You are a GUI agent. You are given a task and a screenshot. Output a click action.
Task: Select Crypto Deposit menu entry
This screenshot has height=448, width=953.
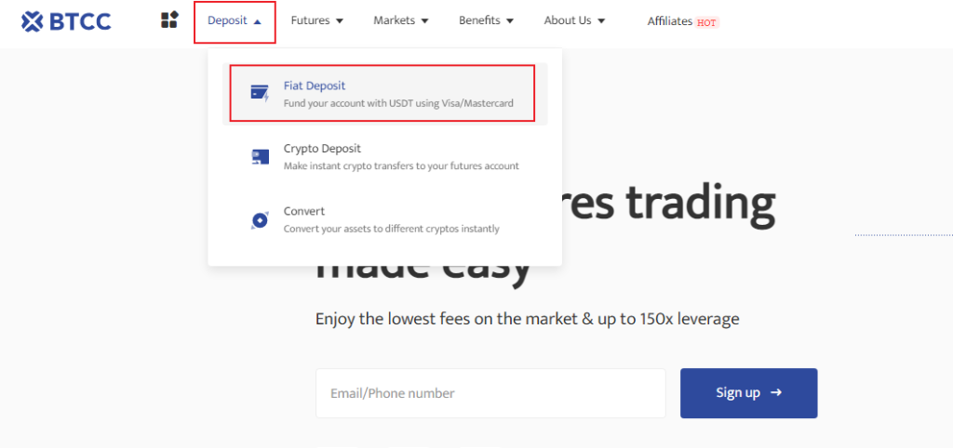384,157
